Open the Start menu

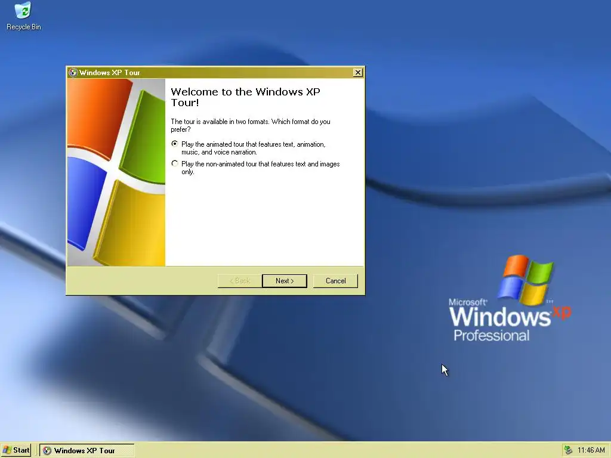coord(16,450)
